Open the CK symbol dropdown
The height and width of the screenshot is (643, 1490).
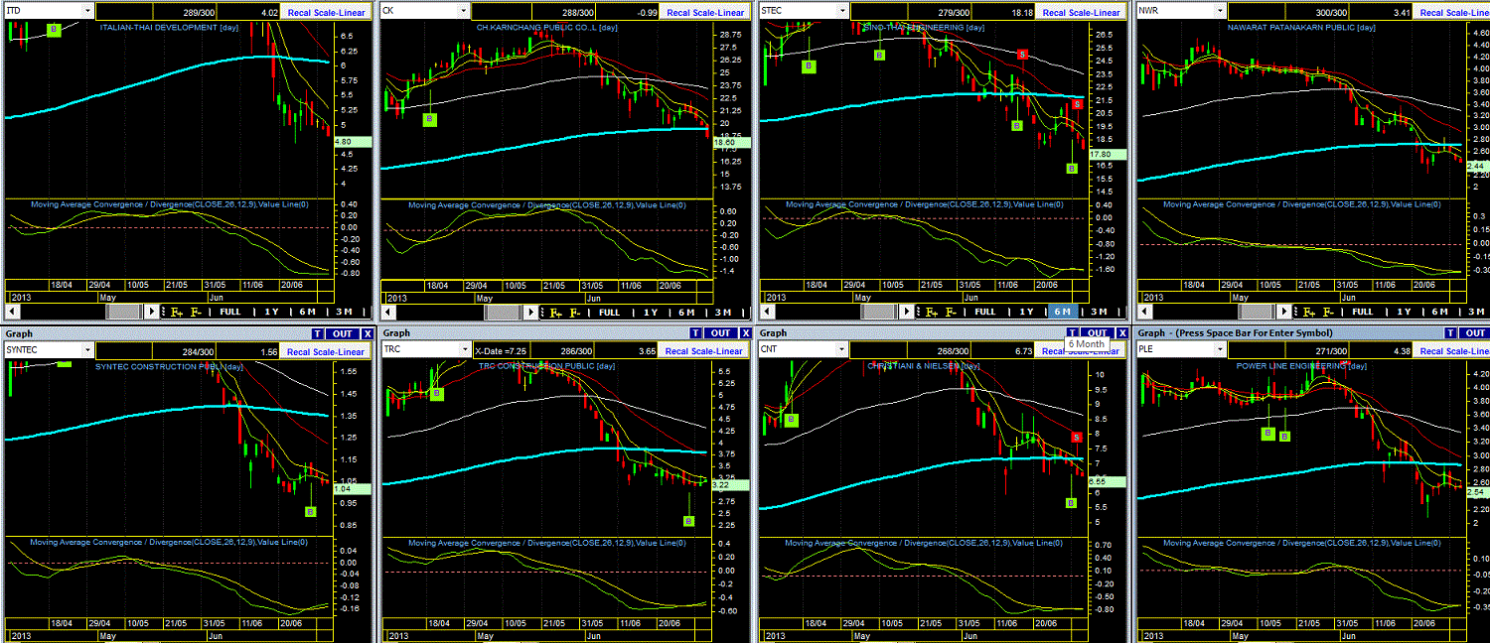462,11
